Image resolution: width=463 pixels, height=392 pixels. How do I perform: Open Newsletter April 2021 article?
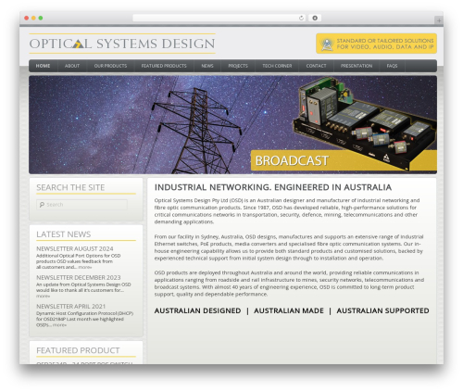pos(70,306)
